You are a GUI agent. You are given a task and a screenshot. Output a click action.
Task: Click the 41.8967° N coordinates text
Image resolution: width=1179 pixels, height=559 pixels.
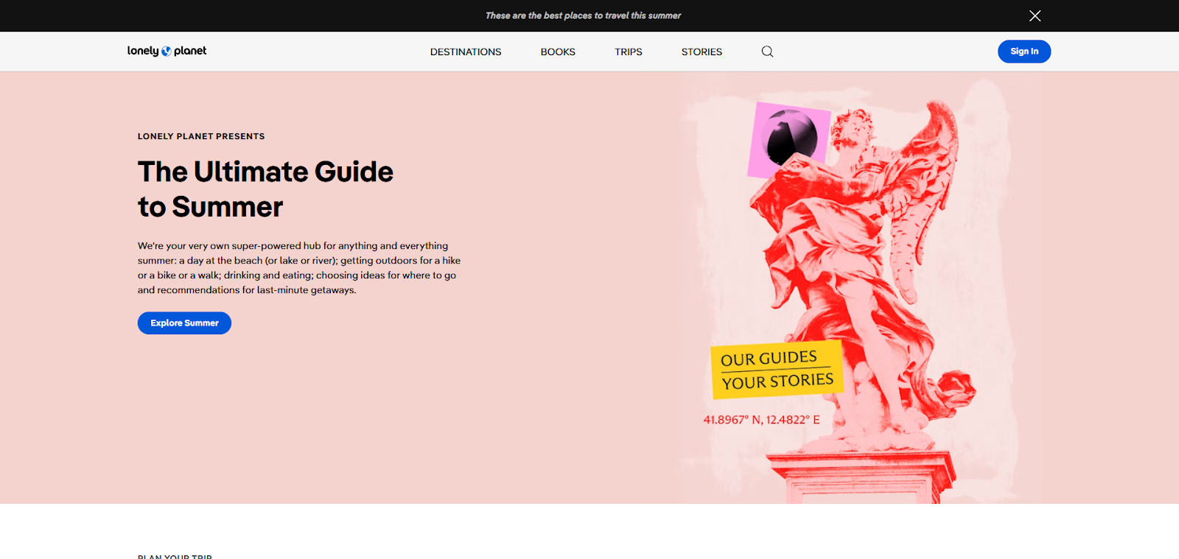tap(761, 420)
